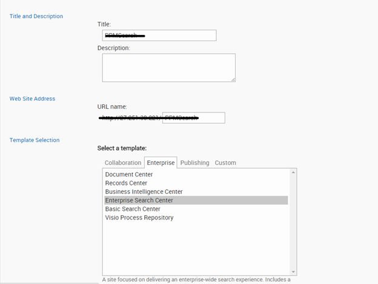Click the template list scroll-up arrow

[294, 172]
